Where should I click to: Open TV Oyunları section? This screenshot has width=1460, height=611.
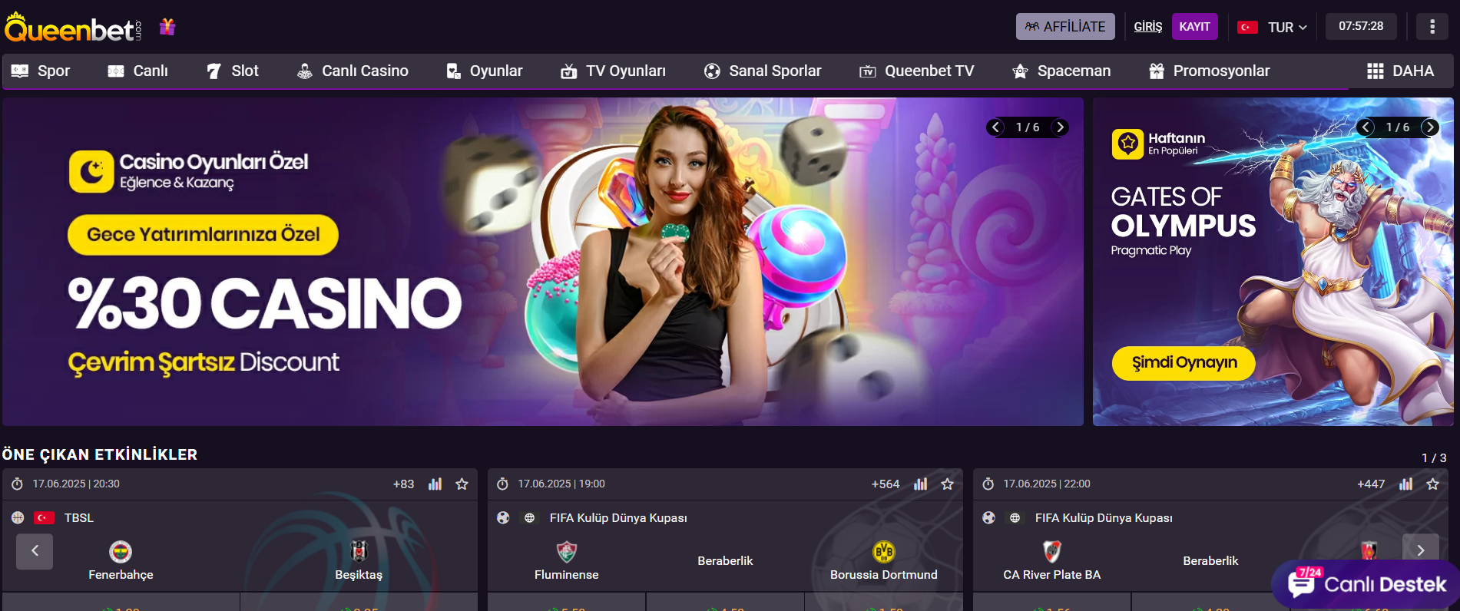click(613, 71)
